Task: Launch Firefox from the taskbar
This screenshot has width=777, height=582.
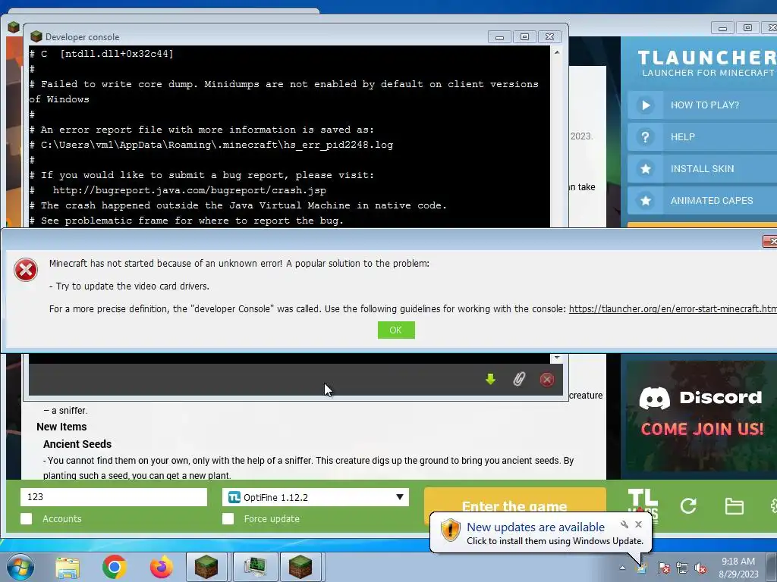Action: tap(162, 567)
